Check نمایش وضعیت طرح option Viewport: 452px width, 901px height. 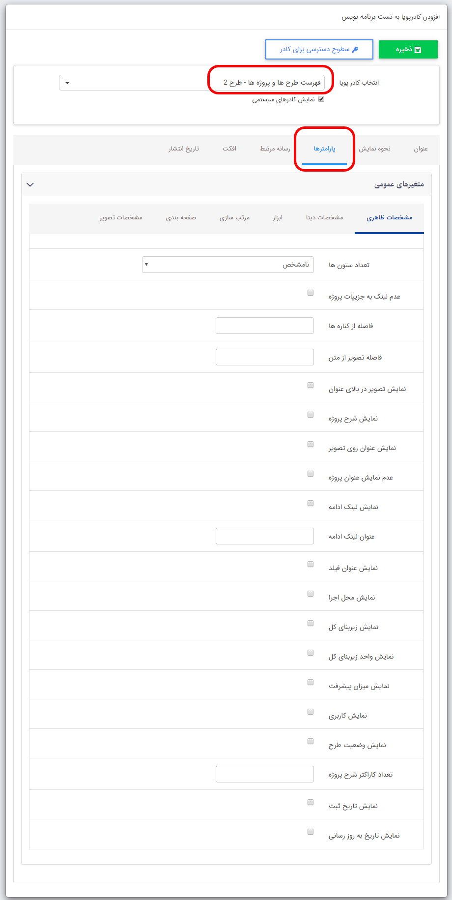[x=310, y=741]
